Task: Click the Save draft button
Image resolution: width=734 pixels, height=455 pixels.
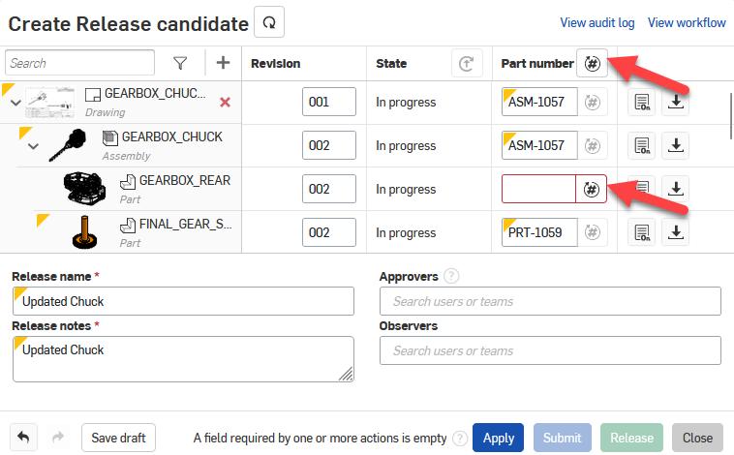Action: click(x=118, y=438)
